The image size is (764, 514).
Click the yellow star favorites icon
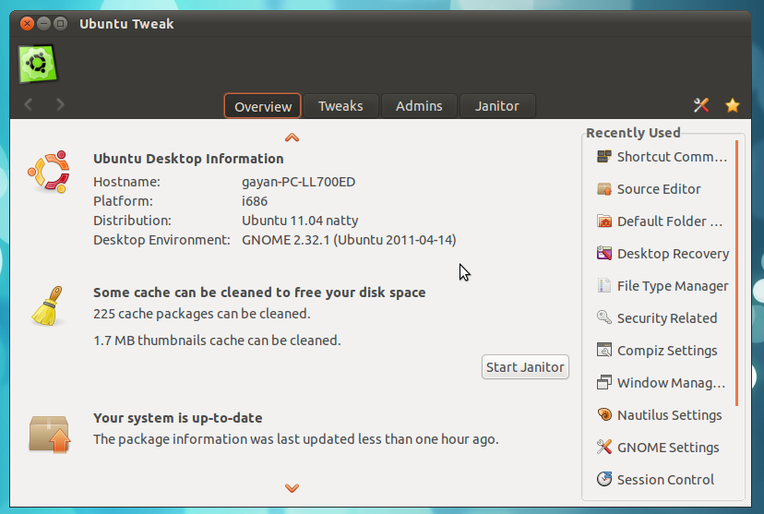coord(732,105)
